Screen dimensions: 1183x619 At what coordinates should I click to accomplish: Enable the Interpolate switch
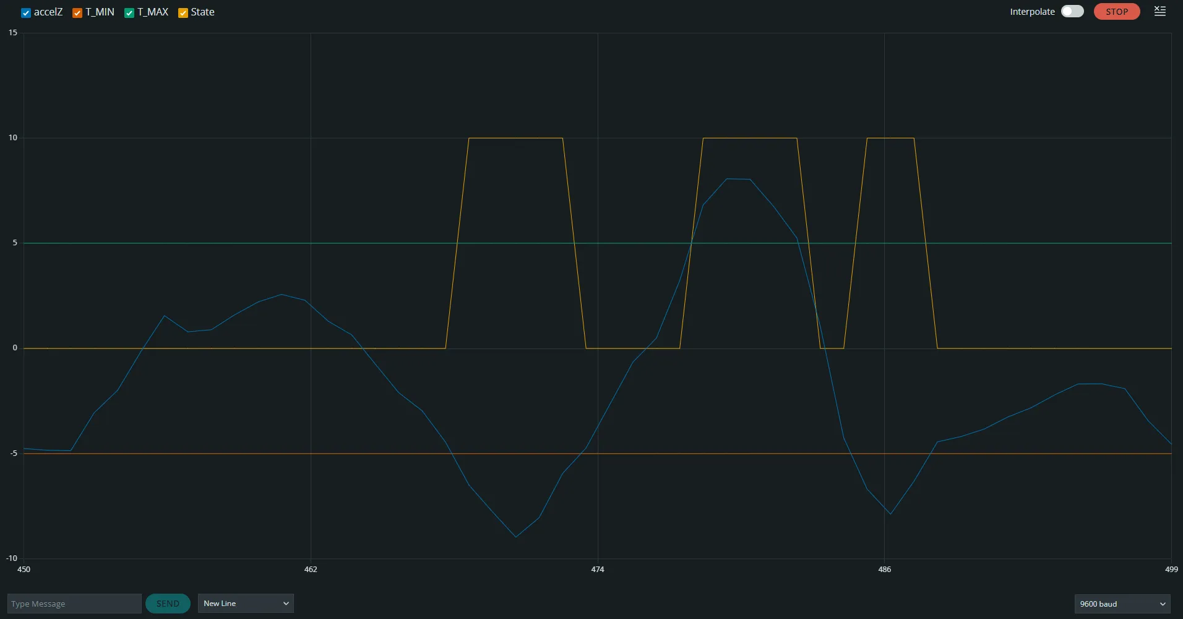pos(1072,12)
